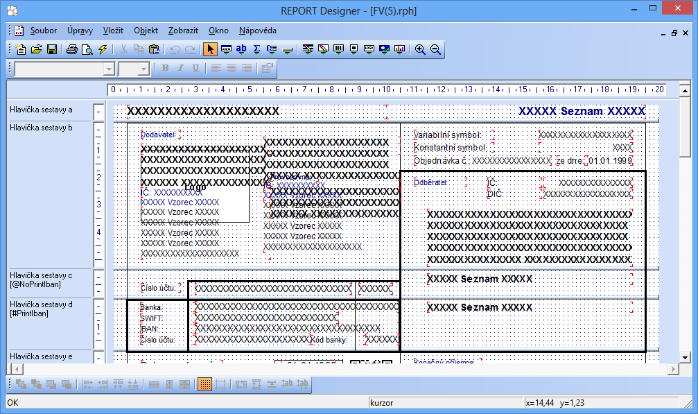The height and width of the screenshot is (414, 698).
Task: Open the font name dropdown
Action: point(109,69)
